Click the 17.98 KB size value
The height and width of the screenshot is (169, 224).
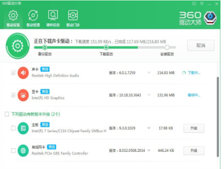(x=166, y=128)
